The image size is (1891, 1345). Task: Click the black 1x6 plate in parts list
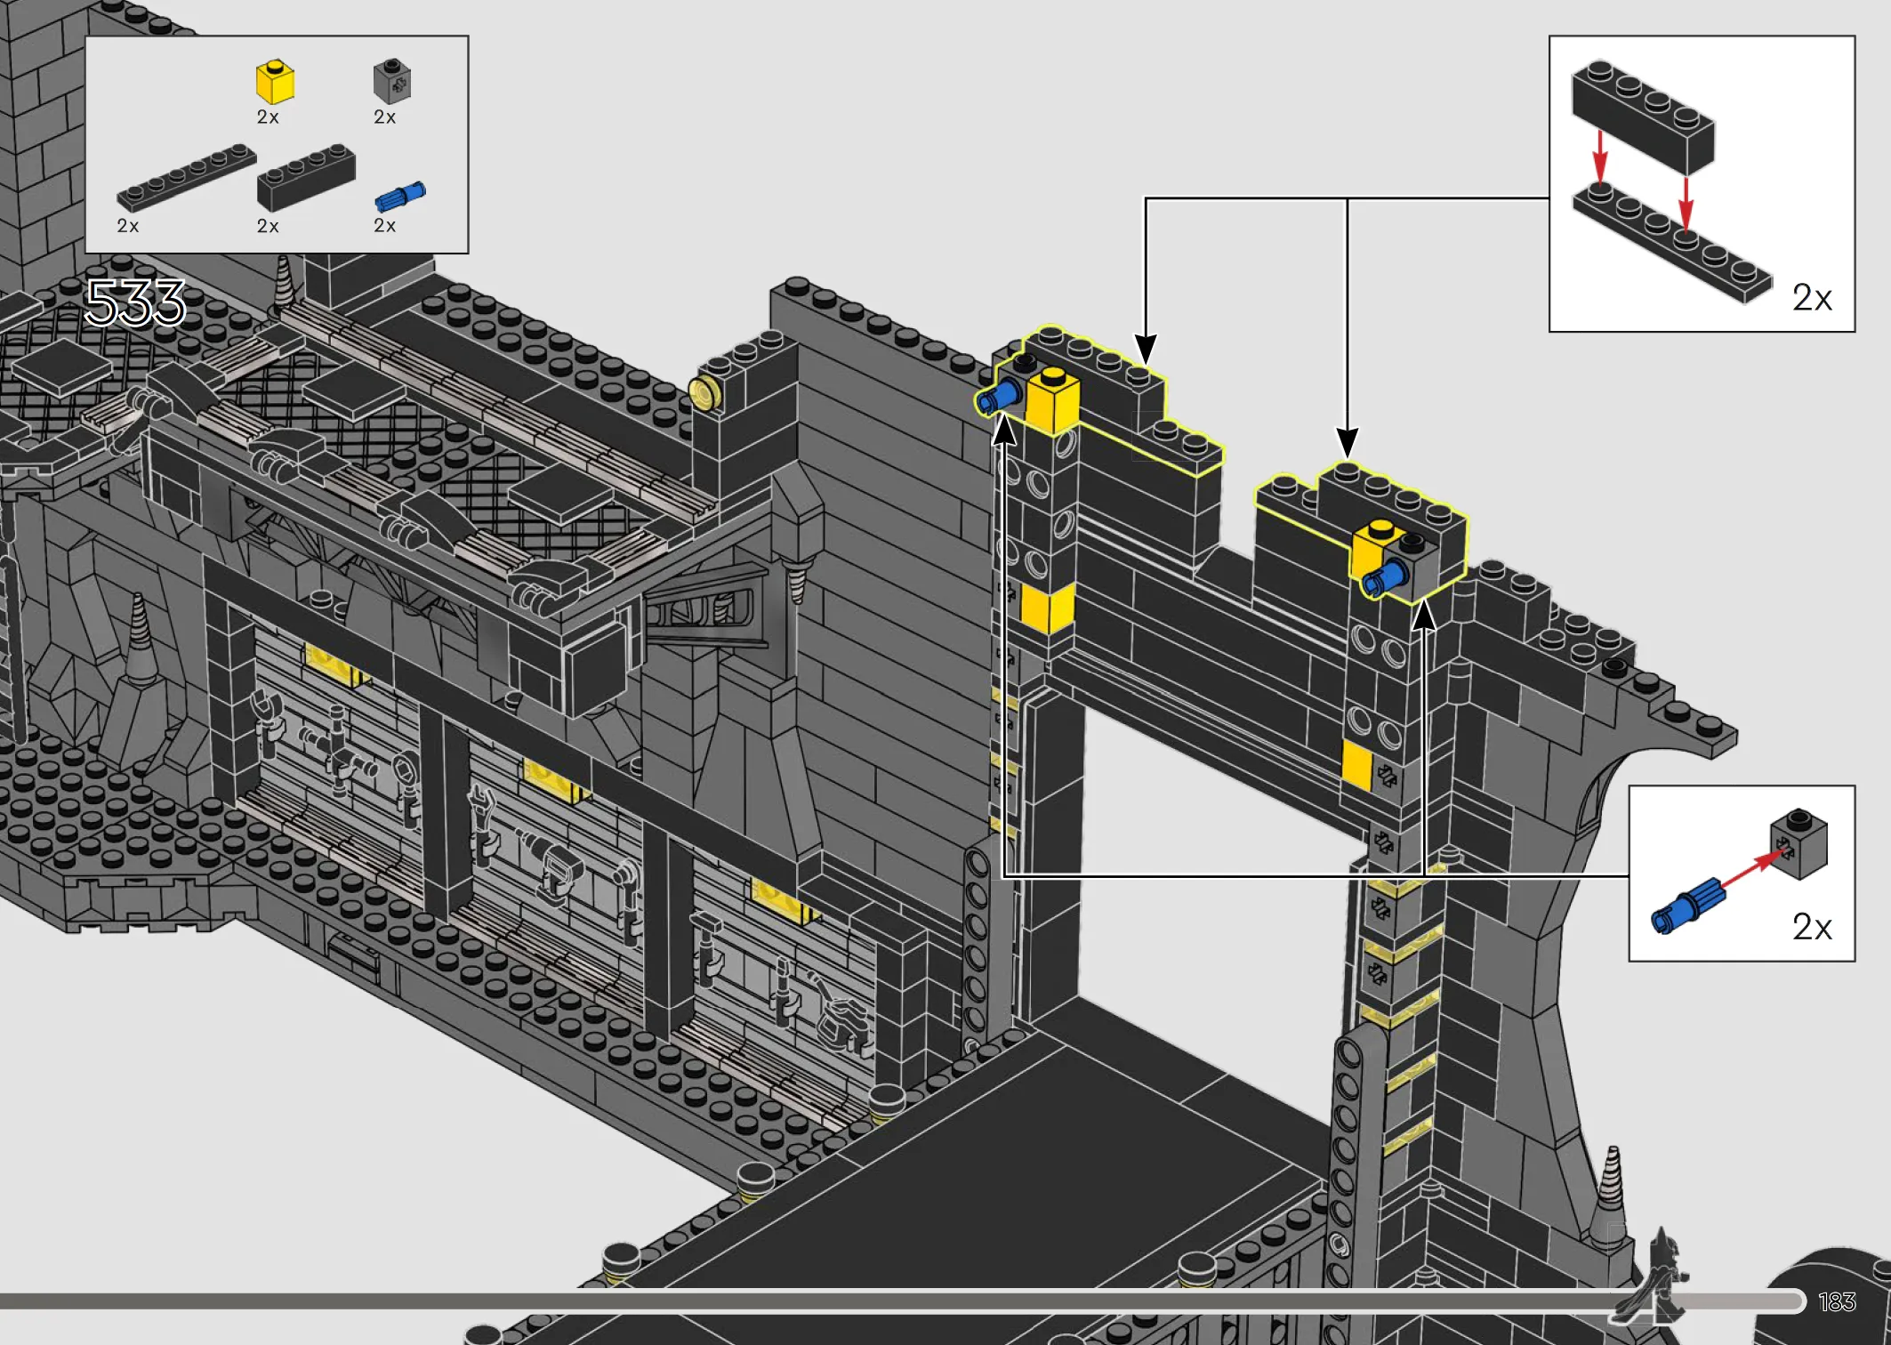186,177
